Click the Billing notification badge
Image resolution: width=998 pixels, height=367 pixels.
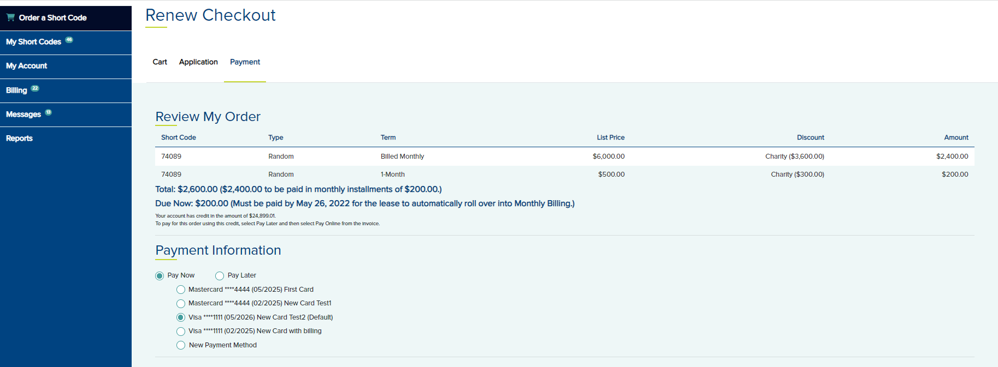coord(35,88)
